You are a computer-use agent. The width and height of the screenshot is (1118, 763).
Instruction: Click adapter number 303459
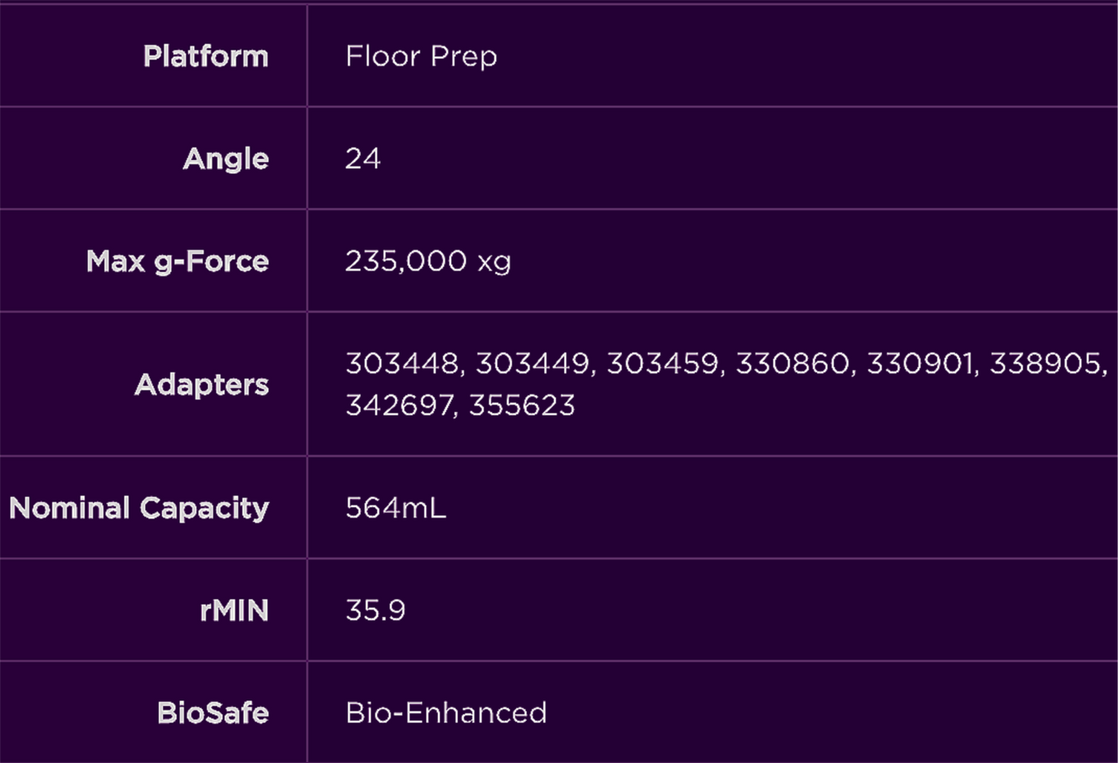663,364
